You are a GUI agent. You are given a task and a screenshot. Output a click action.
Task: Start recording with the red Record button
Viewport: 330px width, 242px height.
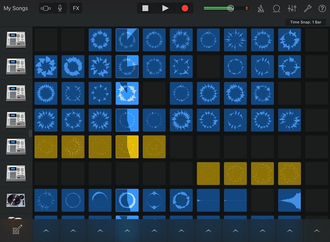coord(185,8)
